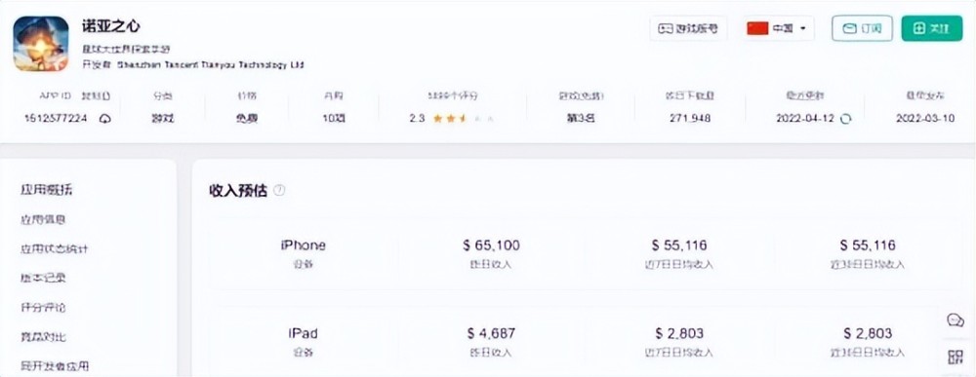The image size is (976, 377).
Task: Open 应用状态统计 in the sidebar
Action: (x=54, y=249)
